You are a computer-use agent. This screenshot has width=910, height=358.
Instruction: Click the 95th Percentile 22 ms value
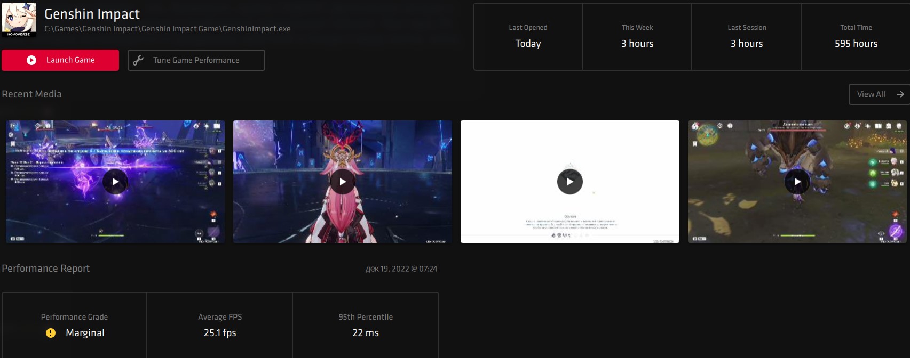[366, 333]
